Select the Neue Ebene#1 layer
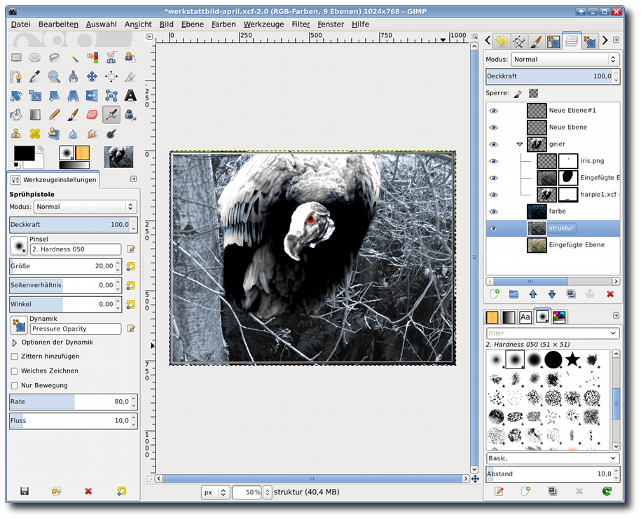The width and height of the screenshot is (641, 519). tap(572, 111)
